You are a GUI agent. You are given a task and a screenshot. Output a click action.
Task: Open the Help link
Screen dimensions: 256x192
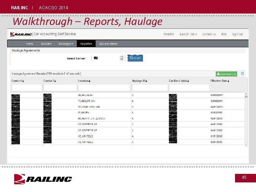click(x=224, y=34)
